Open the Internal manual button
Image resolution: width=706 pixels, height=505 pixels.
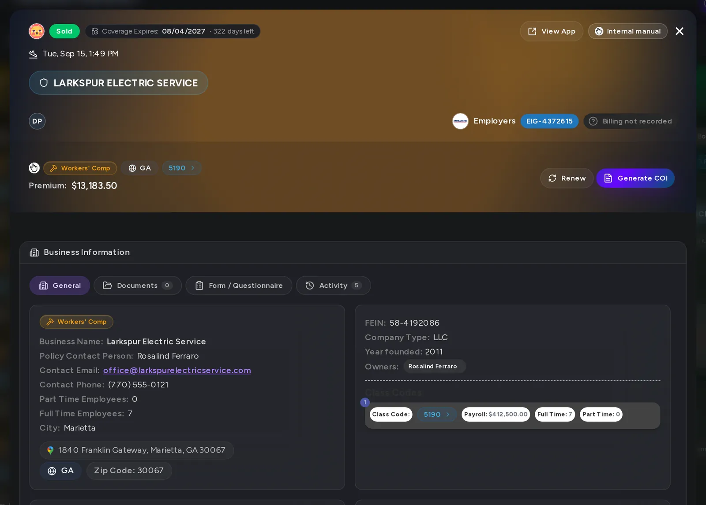coord(627,31)
